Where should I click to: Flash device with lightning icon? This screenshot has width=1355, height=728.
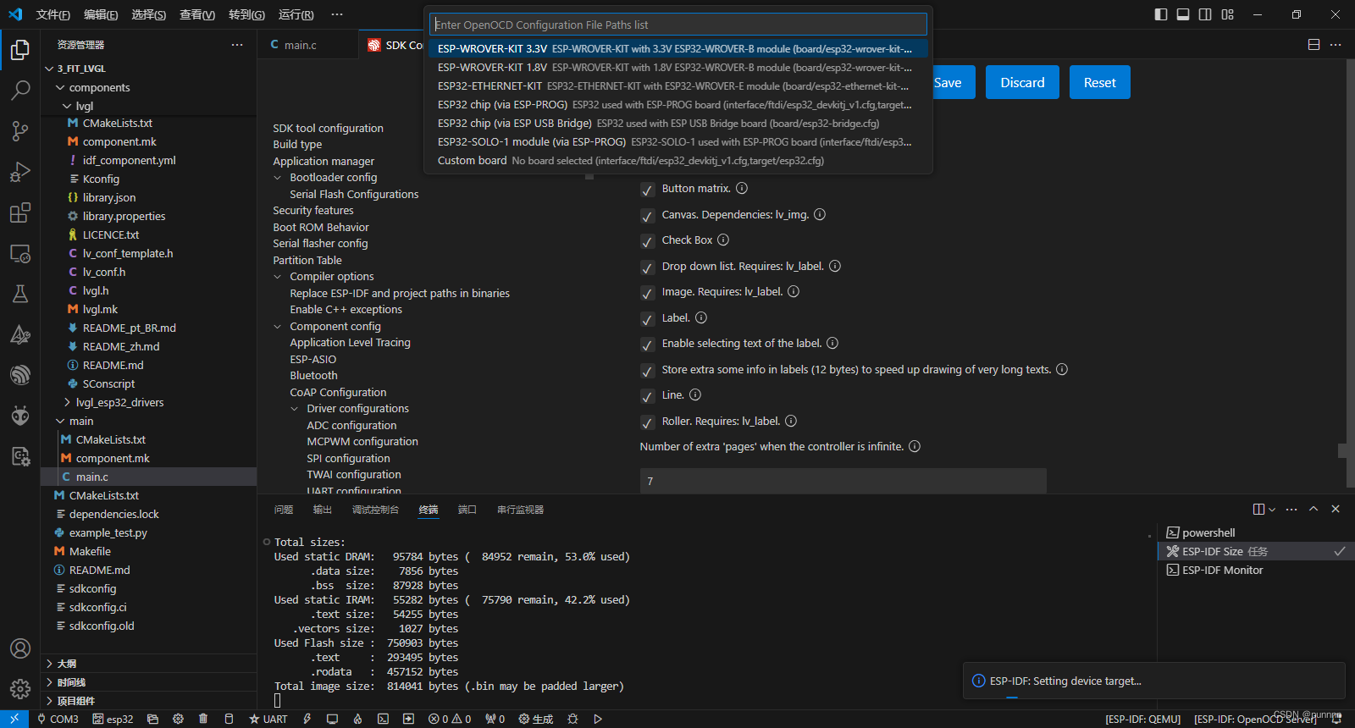click(x=307, y=719)
